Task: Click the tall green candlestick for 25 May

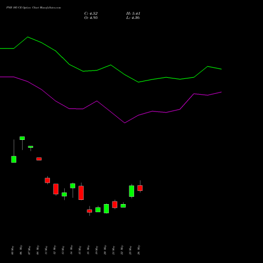Action: click(x=131, y=191)
